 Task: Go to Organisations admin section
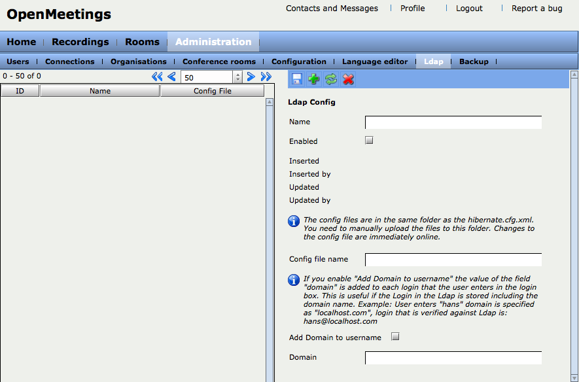pyautogui.click(x=139, y=61)
